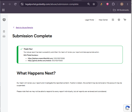The height and width of the screenshot is (112, 132).
Task: Click the laptops.oneworldtechltd.com URL entry
Action: pos(41,58)
